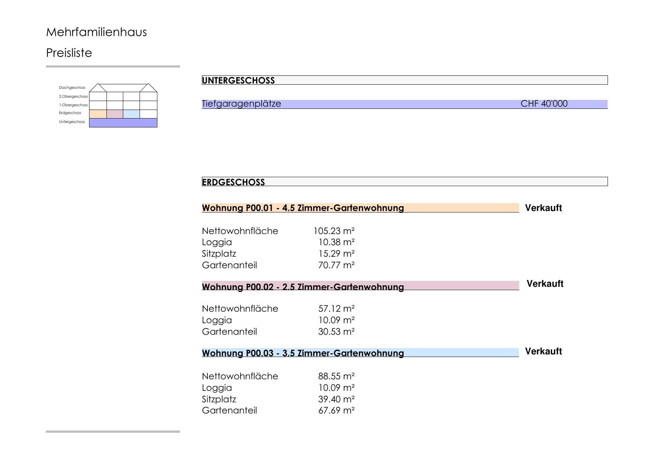Click the 67.69 m² Gartenanteil value

coord(336,410)
